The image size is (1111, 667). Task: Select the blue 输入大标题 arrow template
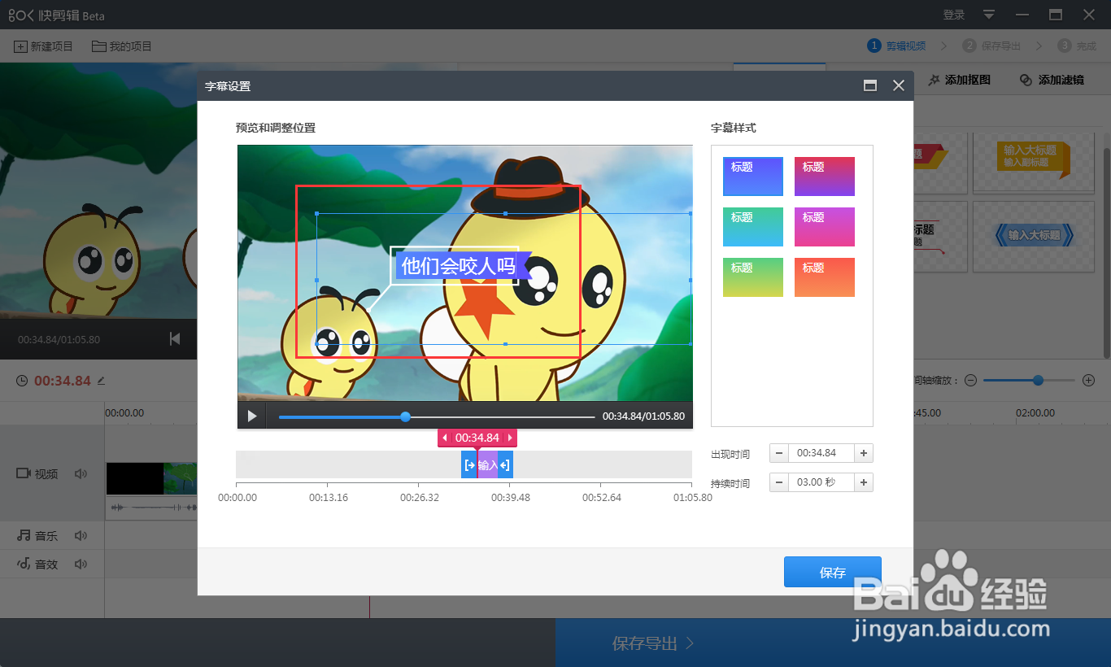click(1035, 236)
